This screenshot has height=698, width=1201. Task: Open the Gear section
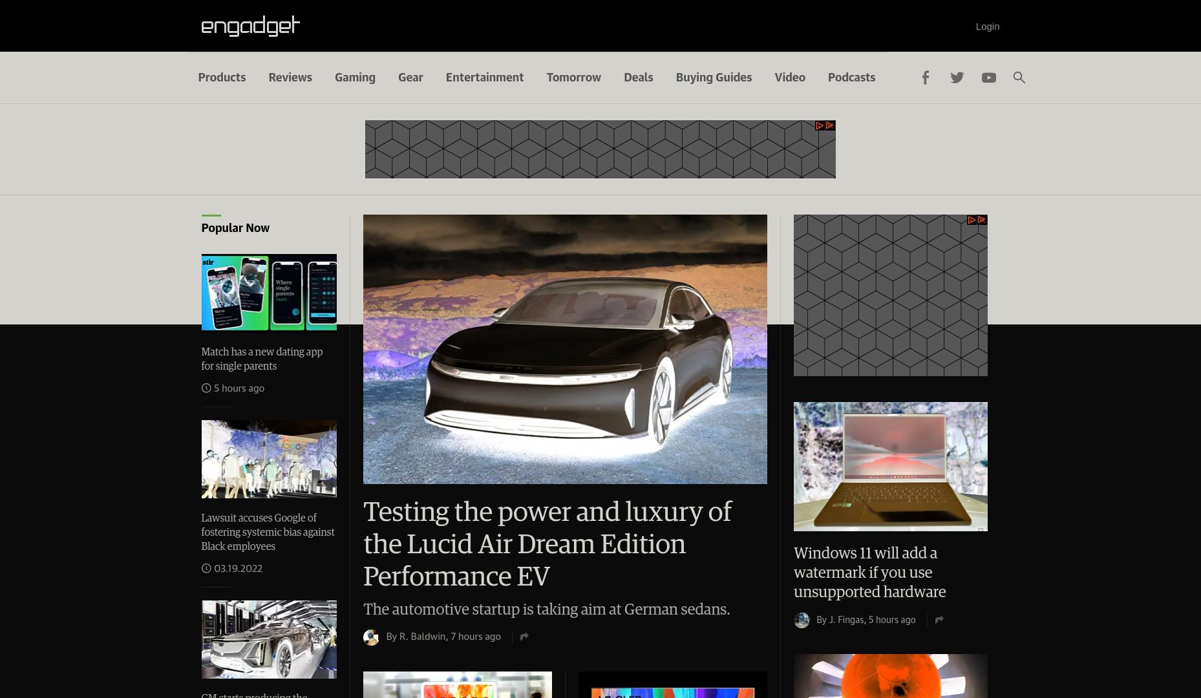410,78
